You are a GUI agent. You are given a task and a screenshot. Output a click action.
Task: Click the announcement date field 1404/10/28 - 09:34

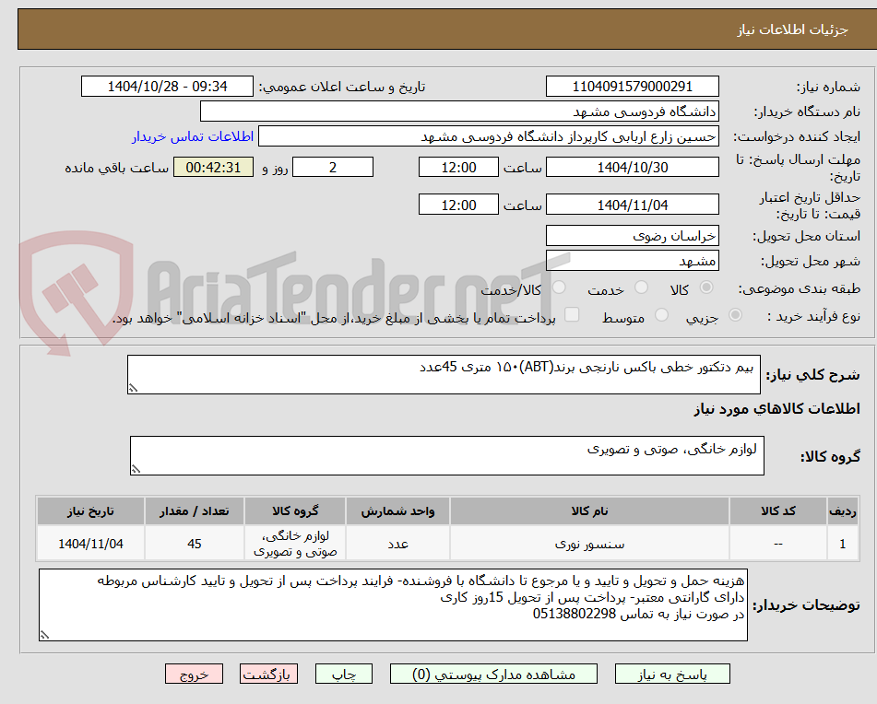tap(167, 87)
